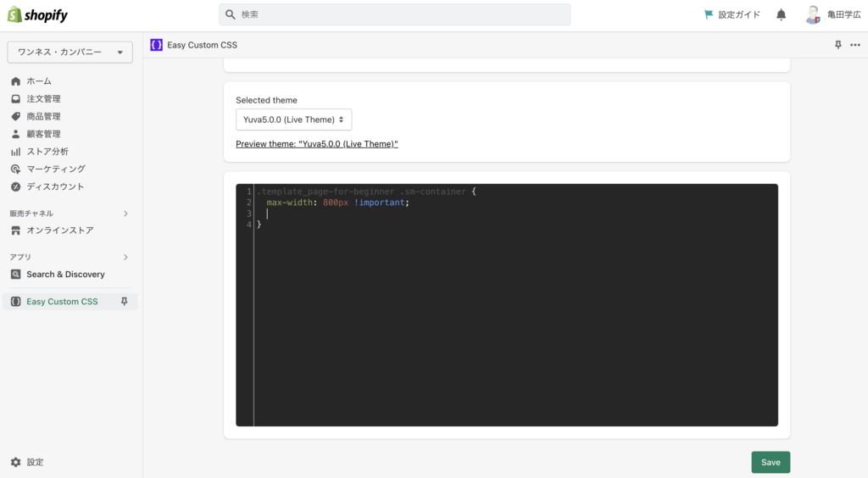
Task: Click the 設定 gear icon
Action: coord(15,462)
